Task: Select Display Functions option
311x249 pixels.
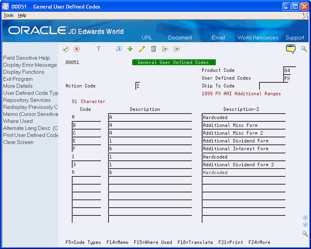Action: 23,72
